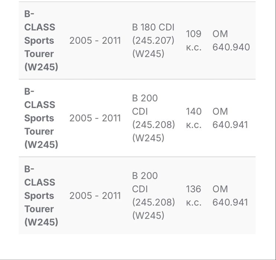The image size is (276, 260).
Task: Click (245.208) code in the 140 к.с. row
Action: tap(153, 125)
